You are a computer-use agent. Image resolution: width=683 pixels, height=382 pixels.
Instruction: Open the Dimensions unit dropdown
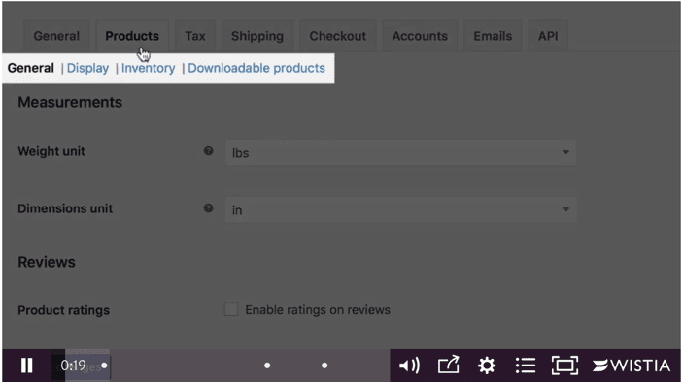pos(400,209)
